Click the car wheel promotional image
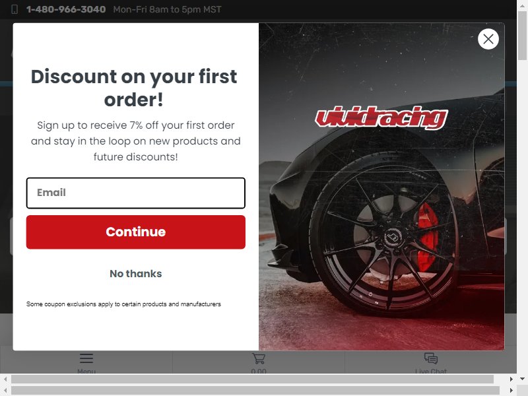 [381, 187]
